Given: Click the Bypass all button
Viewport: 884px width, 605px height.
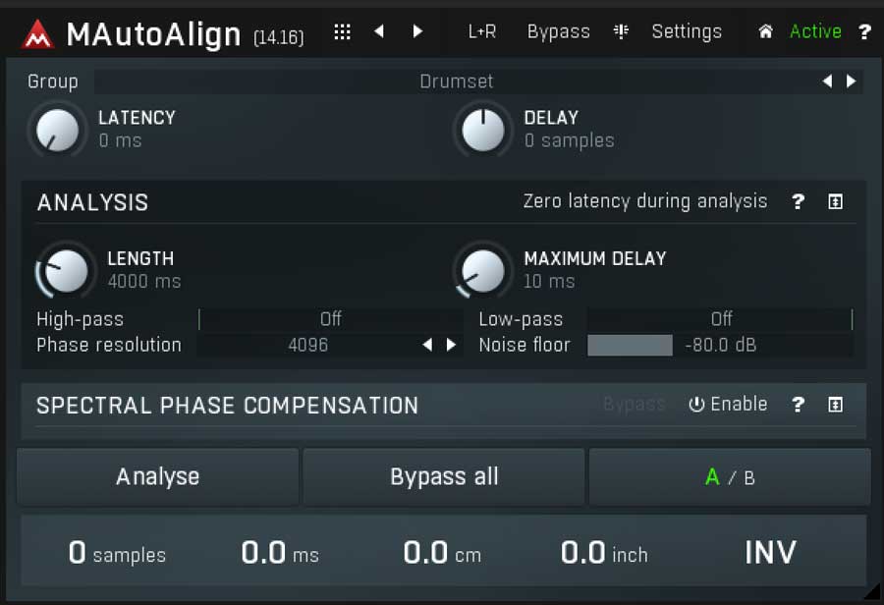Looking at the screenshot, I should click(444, 477).
